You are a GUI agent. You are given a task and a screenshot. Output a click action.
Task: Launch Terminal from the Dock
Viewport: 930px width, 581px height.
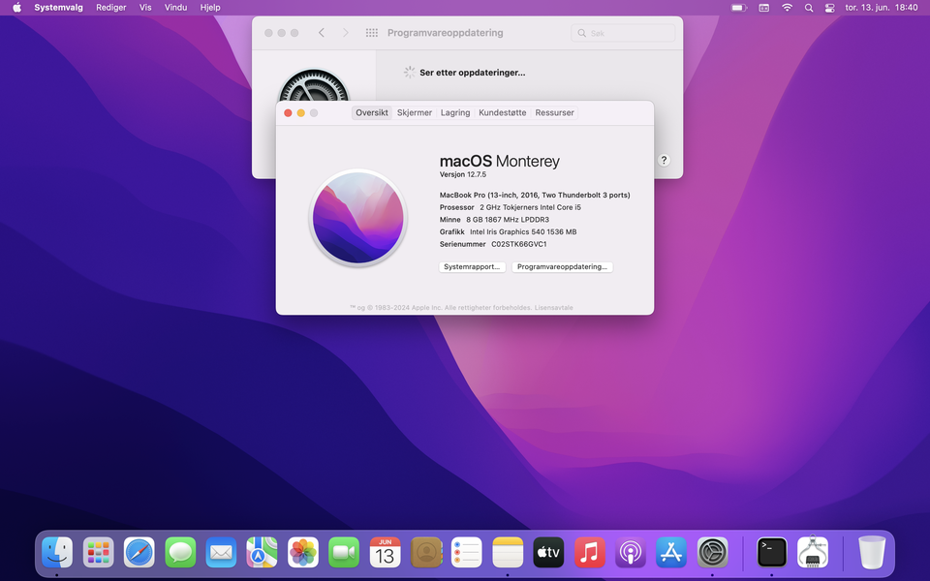pyautogui.click(x=772, y=553)
